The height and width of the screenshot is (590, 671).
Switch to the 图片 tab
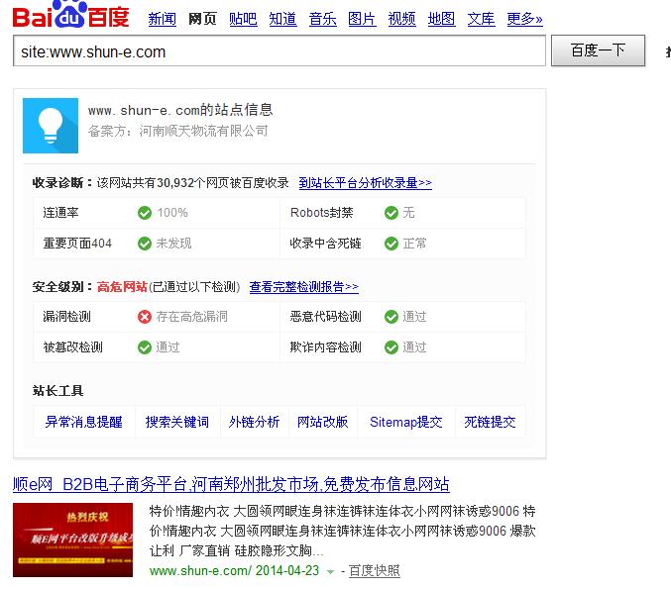pyautogui.click(x=362, y=19)
